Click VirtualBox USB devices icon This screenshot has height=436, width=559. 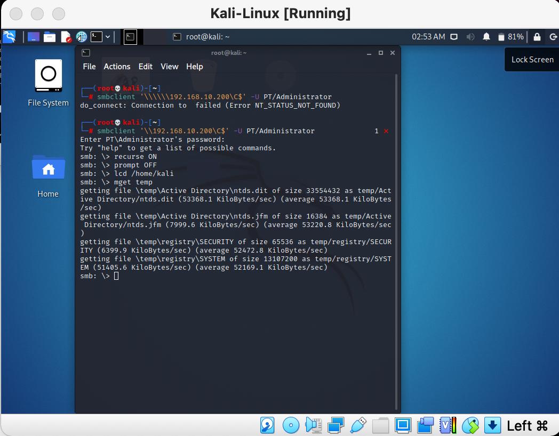pyautogui.click(x=358, y=425)
